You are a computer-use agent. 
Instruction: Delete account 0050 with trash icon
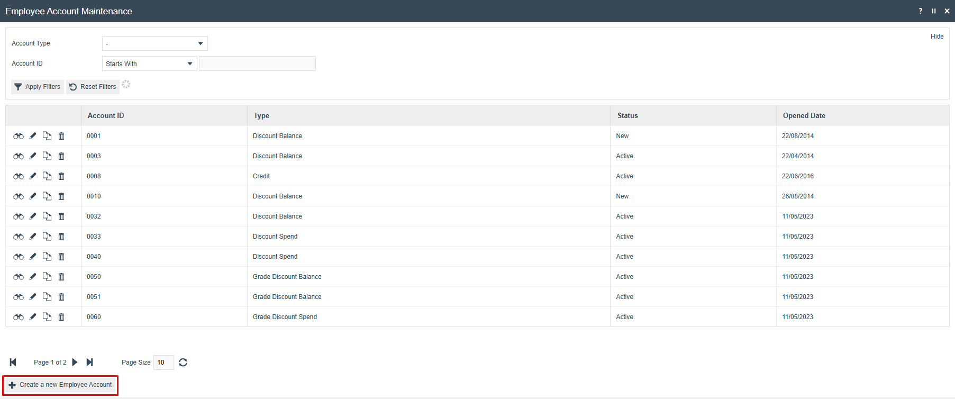coord(61,277)
